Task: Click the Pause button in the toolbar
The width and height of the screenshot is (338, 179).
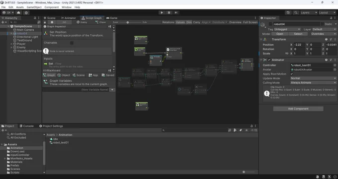Action: coord(169,12)
